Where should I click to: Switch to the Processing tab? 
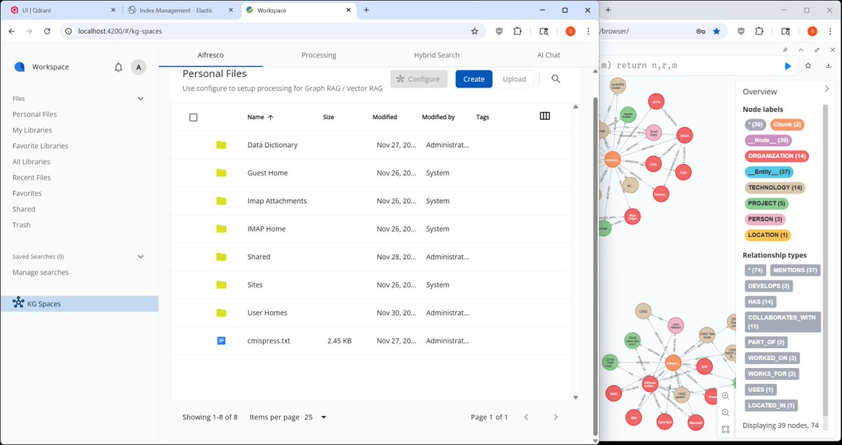point(319,55)
